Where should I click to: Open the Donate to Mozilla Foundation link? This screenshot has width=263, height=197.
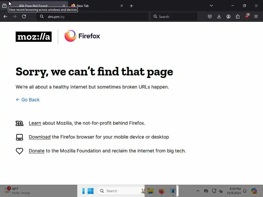(x=36, y=151)
